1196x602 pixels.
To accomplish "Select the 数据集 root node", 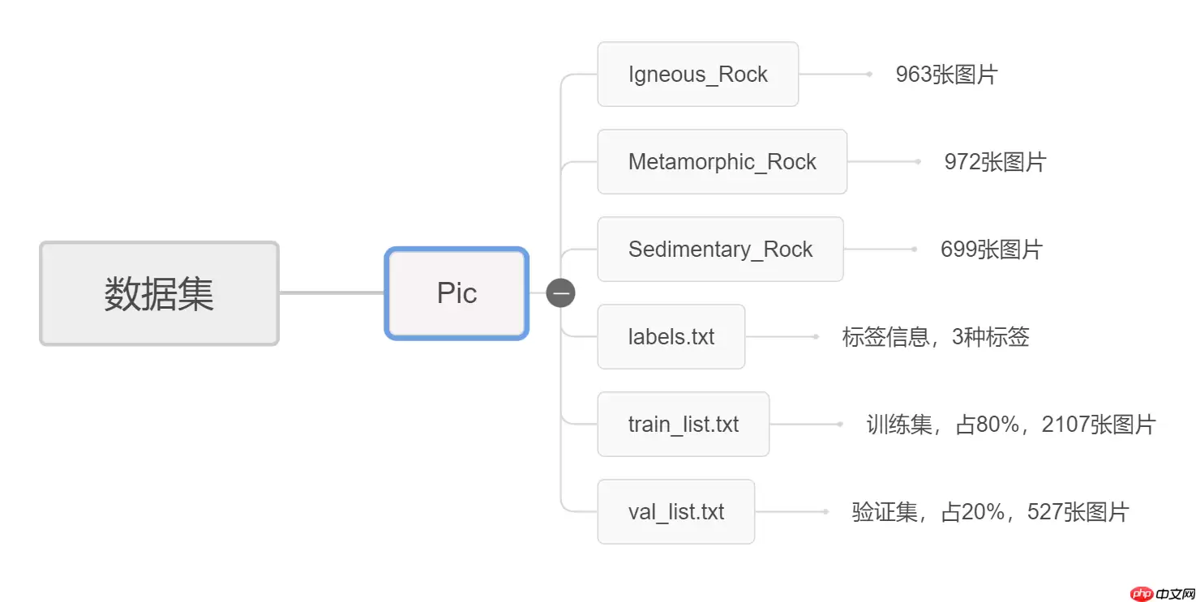I will coord(159,293).
